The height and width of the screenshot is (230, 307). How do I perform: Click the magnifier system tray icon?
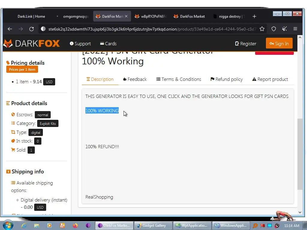pos(255,226)
